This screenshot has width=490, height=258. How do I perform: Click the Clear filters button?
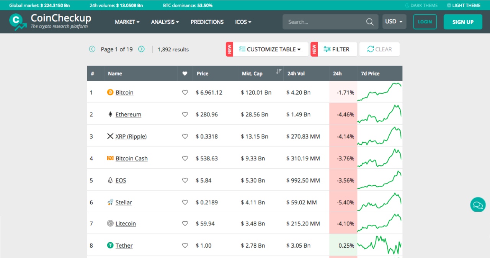click(x=379, y=49)
